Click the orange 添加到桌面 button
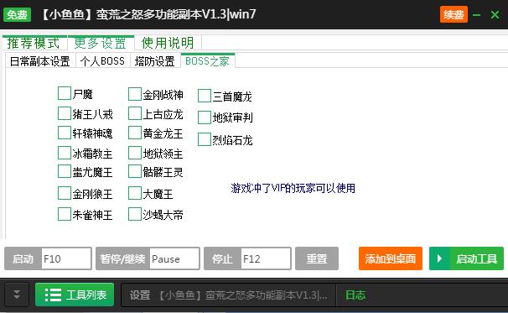508x313 pixels. (391, 258)
